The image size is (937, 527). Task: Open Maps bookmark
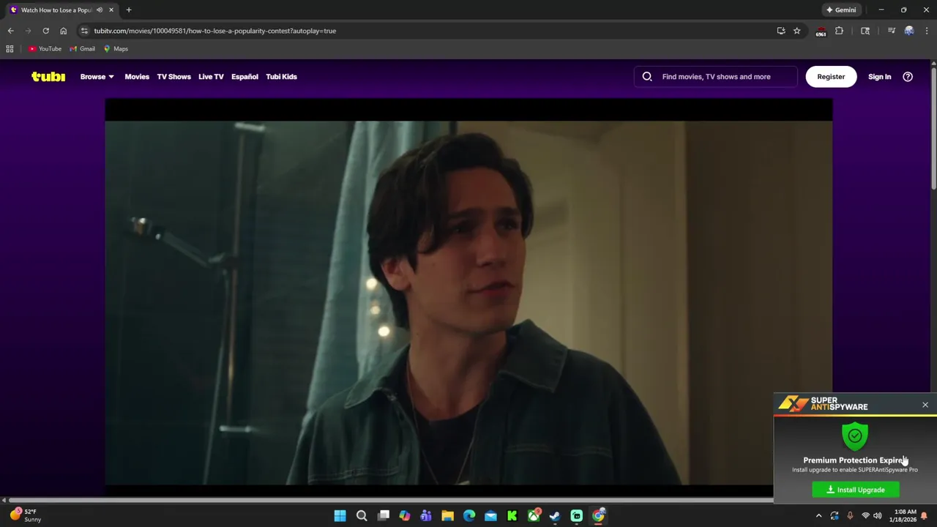tap(116, 49)
